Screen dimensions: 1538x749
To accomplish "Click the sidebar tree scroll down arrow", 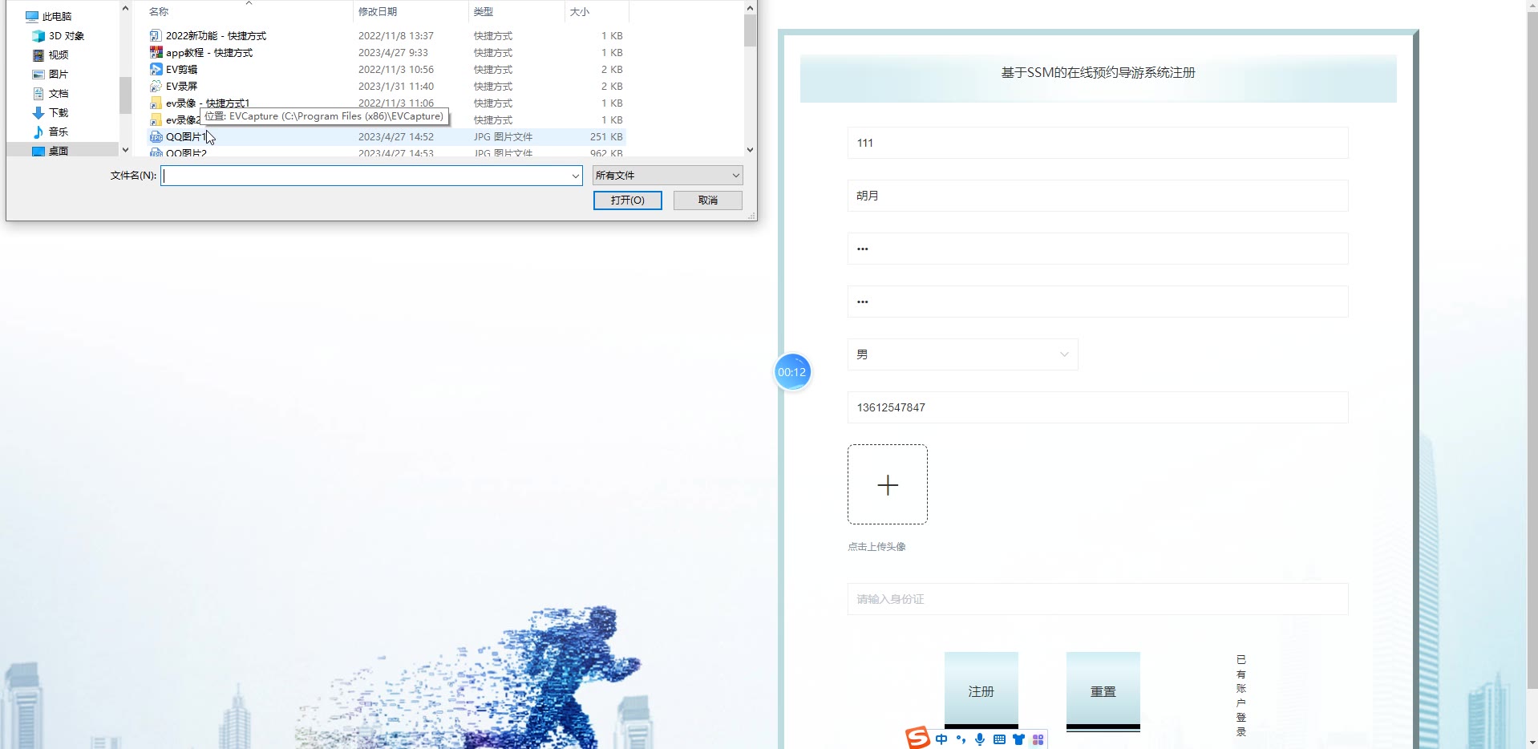I will coord(125,150).
